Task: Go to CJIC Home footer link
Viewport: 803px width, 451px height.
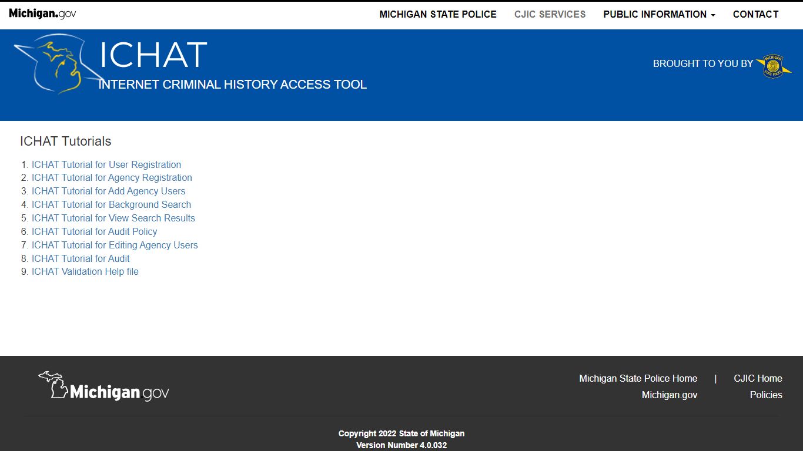Action: click(758, 378)
